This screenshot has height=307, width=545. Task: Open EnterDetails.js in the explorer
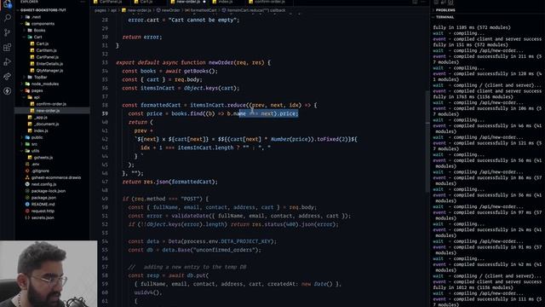click(49, 64)
